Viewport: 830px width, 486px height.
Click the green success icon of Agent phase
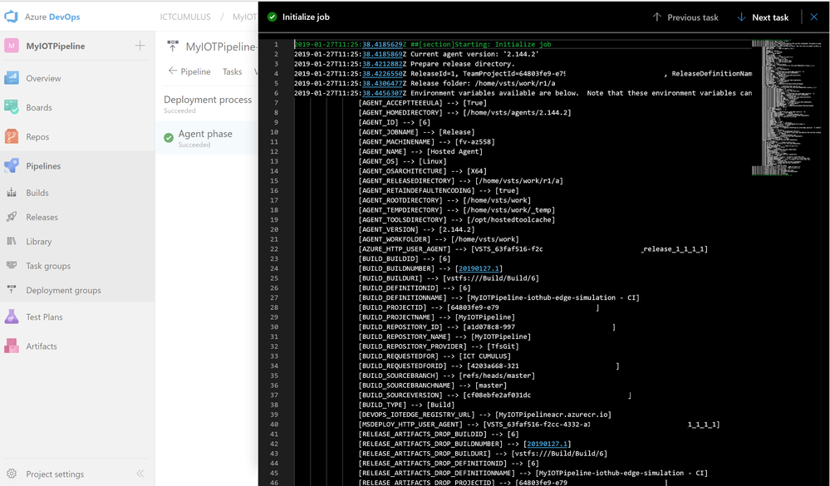[169, 138]
